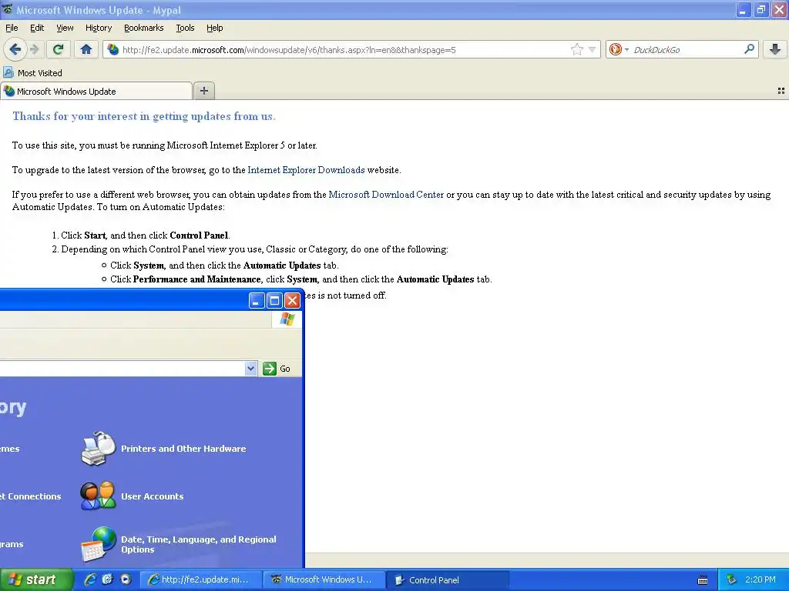Image resolution: width=789 pixels, height=591 pixels.
Task: Open the DuckDuckGo search engine selector
Action: point(619,49)
